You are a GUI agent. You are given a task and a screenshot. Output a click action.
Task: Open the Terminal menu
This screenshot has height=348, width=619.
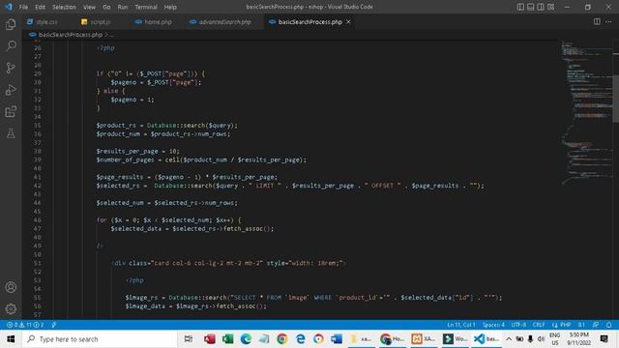click(146, 7)
